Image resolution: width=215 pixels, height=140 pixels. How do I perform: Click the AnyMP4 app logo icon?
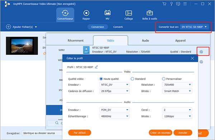coord(7,4)
